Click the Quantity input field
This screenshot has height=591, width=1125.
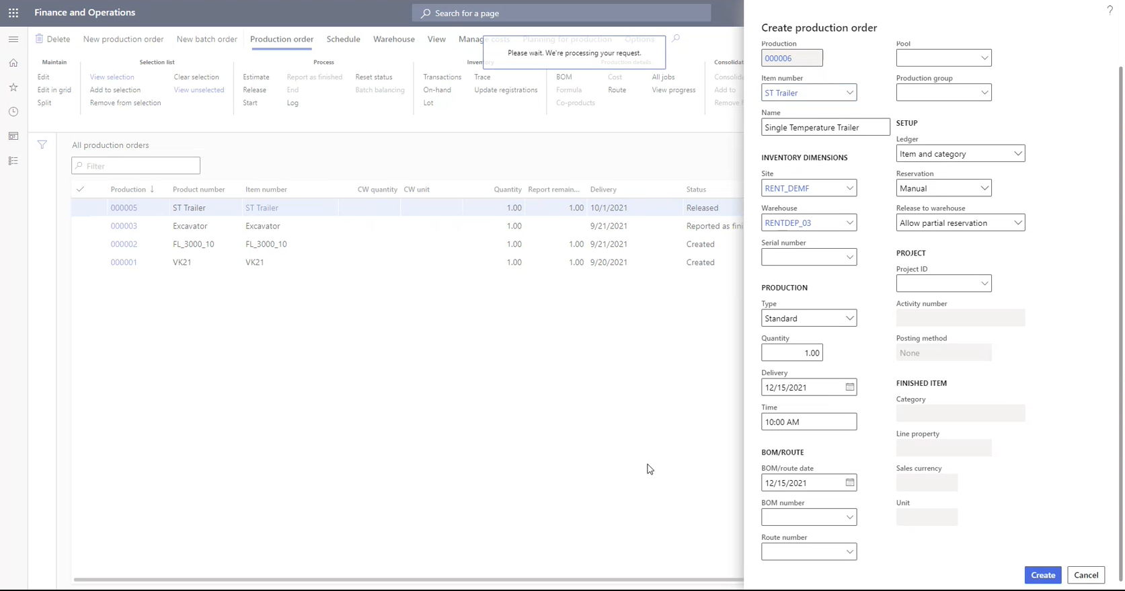click(792, 353)
